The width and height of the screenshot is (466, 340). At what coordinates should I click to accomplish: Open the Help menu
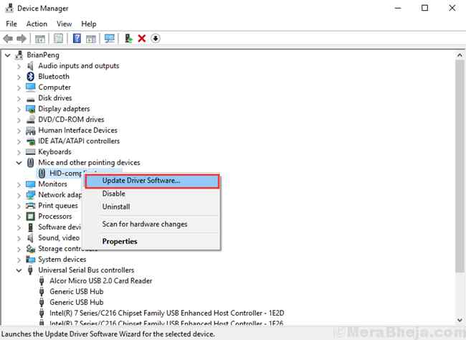pos(89,24)
